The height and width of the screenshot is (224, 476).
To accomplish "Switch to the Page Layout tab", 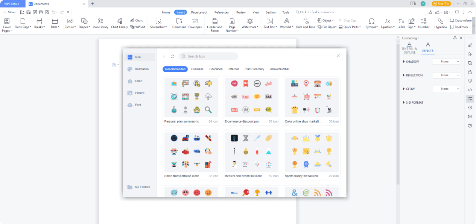I will [199, 12].
